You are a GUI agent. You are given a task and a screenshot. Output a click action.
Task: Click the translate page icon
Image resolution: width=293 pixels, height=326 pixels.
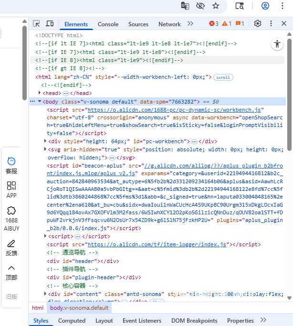point(185,6)
